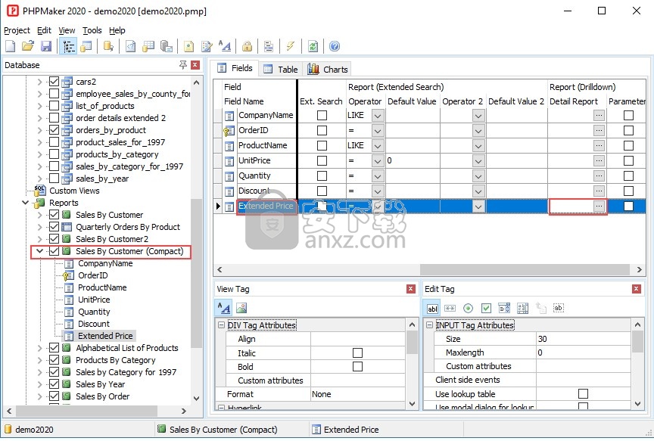Image resolution: width=654 pixels, height=441 pixels.
Task: Select Products By Category report
Action: (x=116, y=360)
